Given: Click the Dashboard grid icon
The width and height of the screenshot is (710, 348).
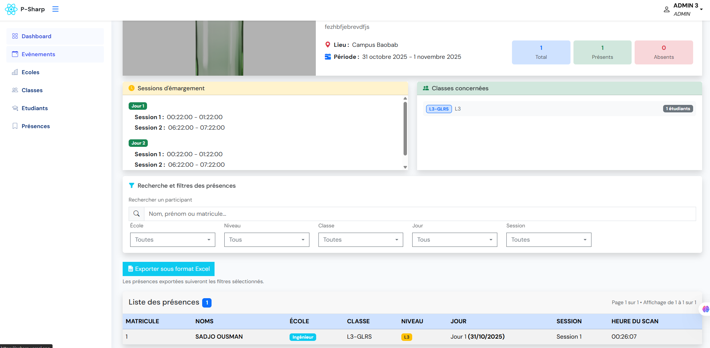Looking at the screenshot, I should point(15,36).
